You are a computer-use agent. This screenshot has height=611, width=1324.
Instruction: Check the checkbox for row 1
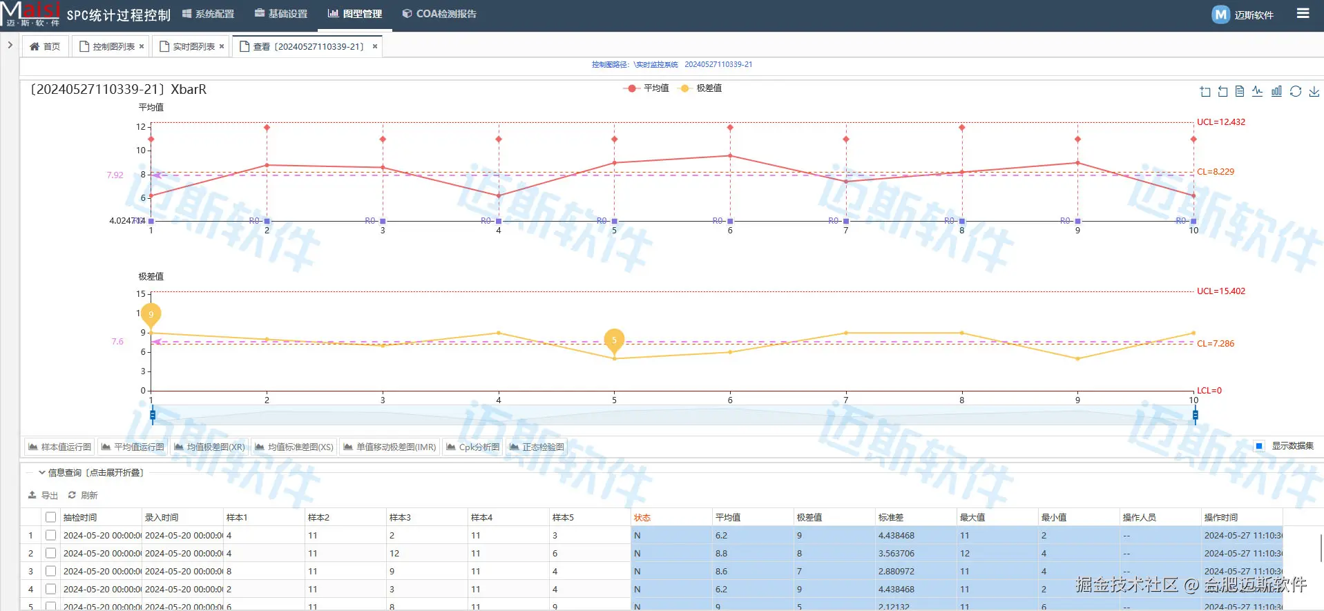coord(50,535)
